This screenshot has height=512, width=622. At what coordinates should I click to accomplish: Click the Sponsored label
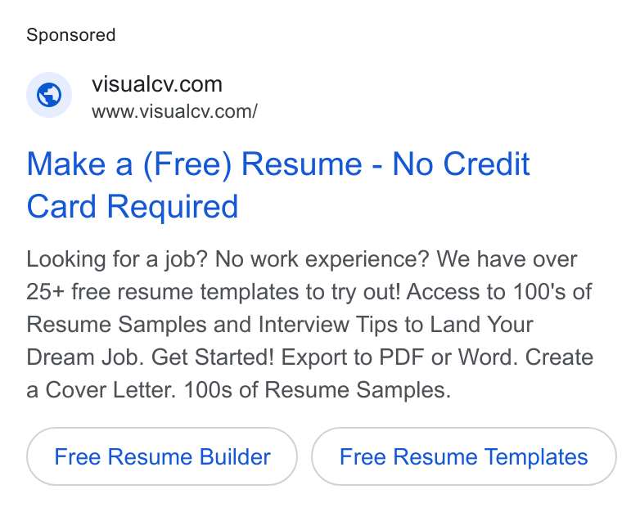tap(71, 35)
